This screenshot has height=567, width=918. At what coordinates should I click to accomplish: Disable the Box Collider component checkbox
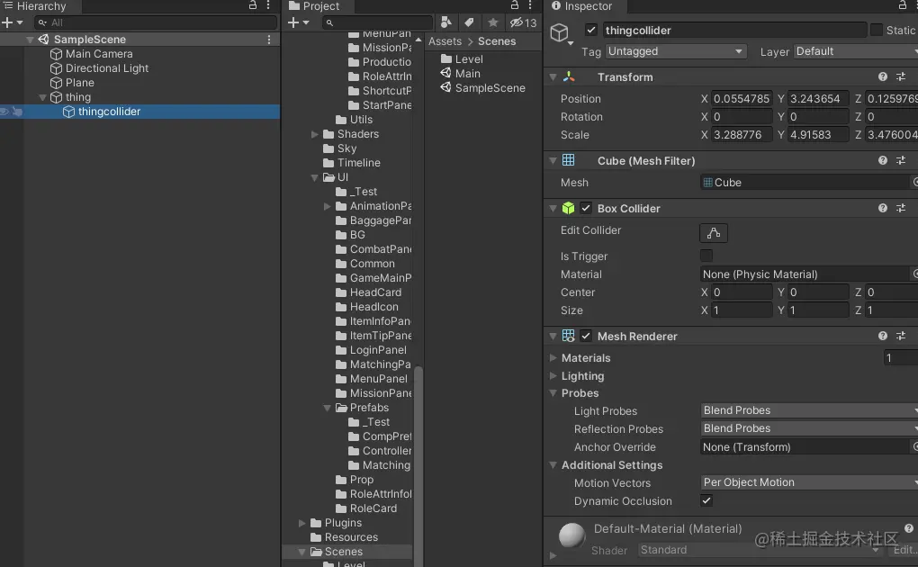586,208
